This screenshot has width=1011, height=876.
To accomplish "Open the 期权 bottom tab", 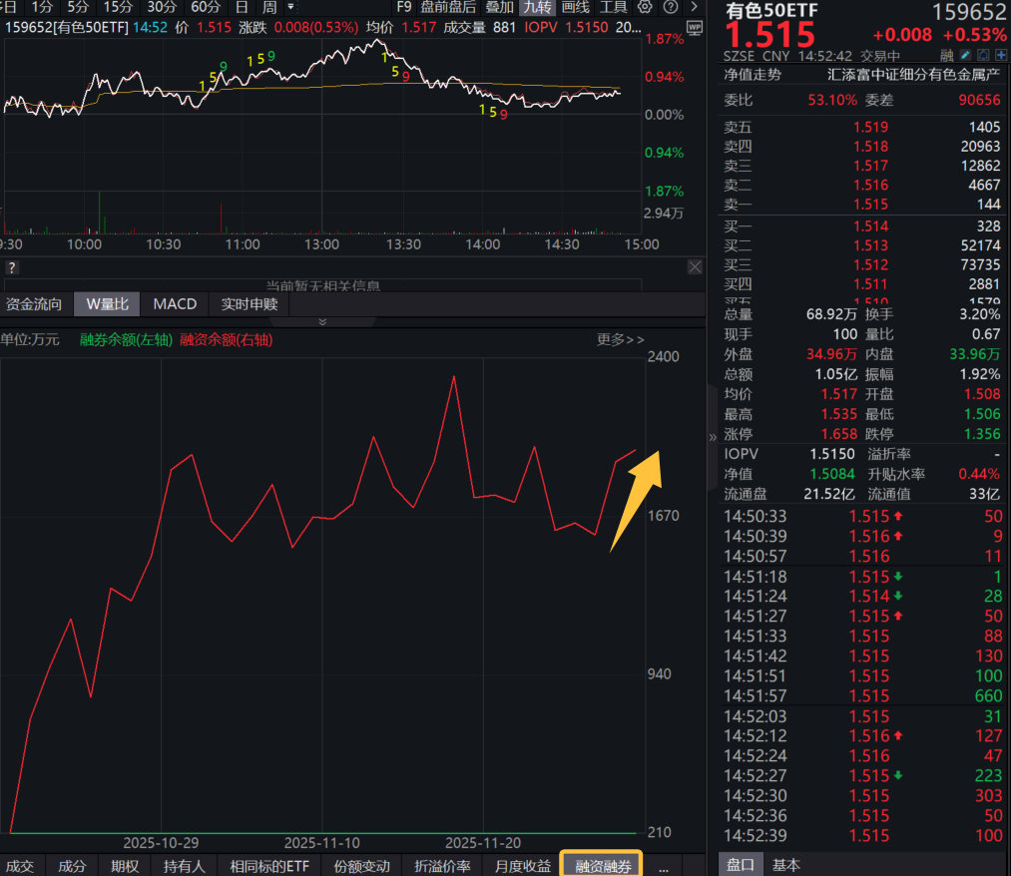I will [125, 866].
